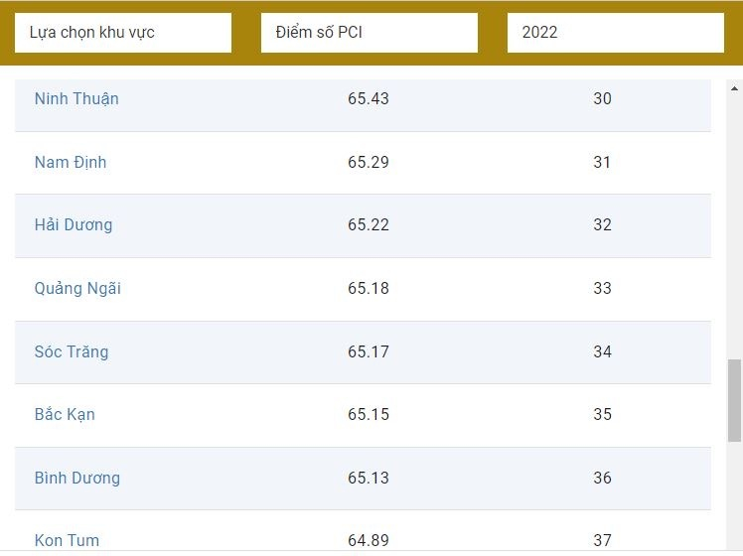Open the 2022 year dropdown

tap(615, 33)
